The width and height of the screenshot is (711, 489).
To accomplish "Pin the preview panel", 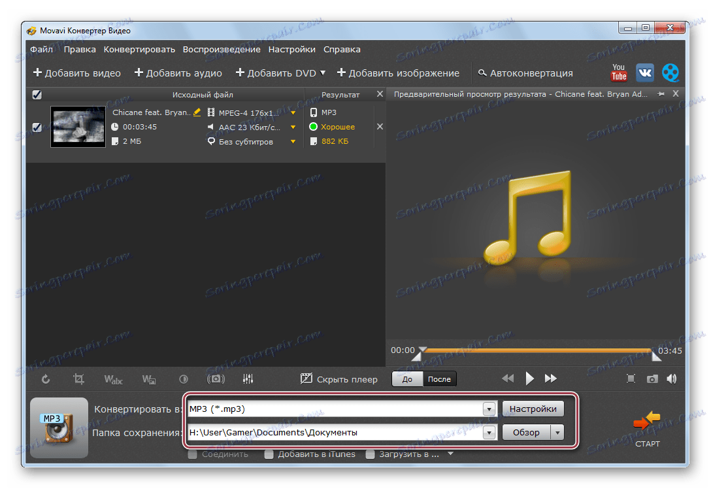I will coord(661,94).
